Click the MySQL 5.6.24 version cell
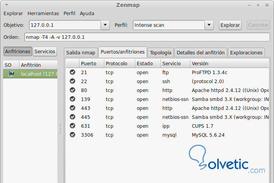This screenshot has width=274, height=183. [208, 135]
